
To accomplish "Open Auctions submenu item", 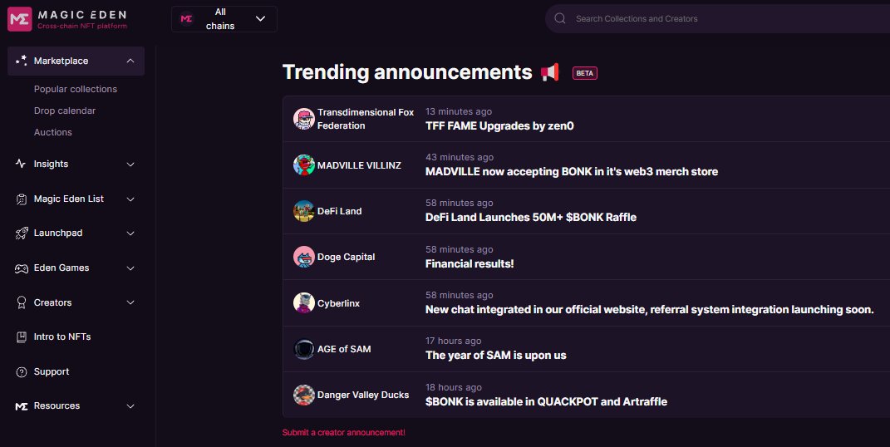I will (x=53, y=132).
